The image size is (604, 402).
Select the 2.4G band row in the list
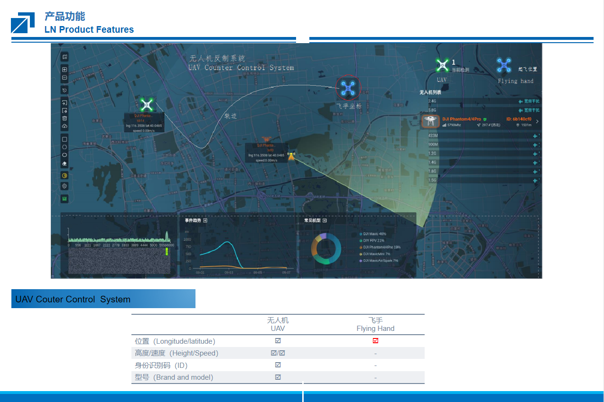pyautogui.click(x=474, y=101)
